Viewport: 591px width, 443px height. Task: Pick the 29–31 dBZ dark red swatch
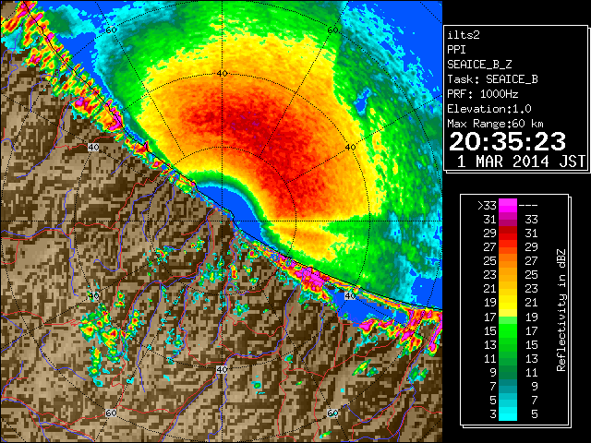pos(508,233)
